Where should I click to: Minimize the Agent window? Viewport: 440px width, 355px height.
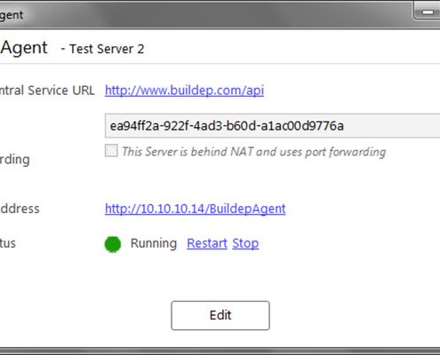point(427,12)
